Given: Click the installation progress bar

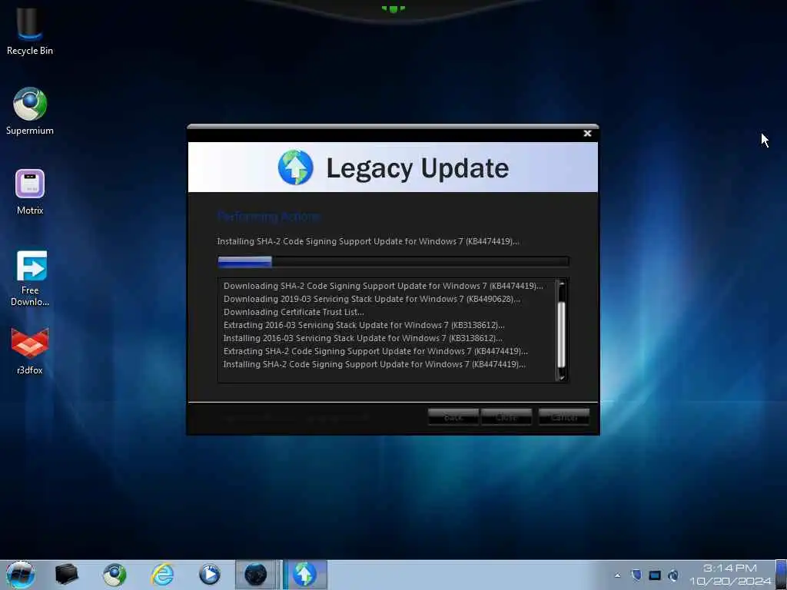Looking at the screenshot, I should 393,261.
